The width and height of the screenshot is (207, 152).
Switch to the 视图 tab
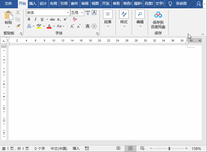[x=95, y=4]
